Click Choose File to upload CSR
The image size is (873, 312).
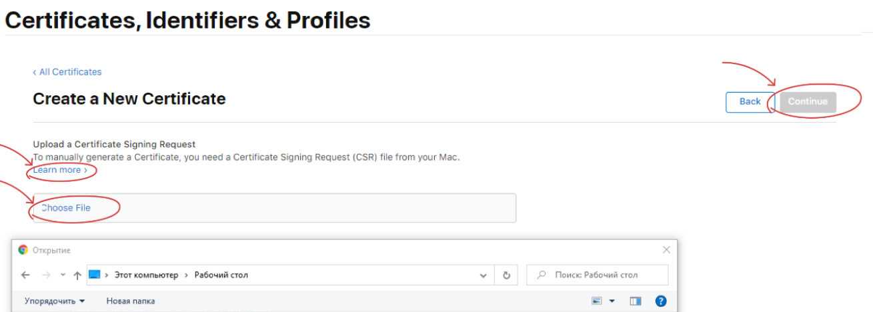66,208
